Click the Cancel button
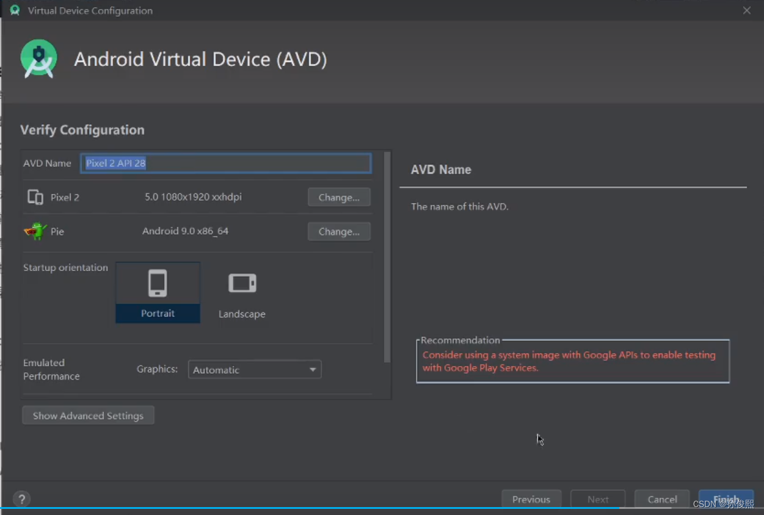The image size is (764, 515). click(x=662, y=499)
